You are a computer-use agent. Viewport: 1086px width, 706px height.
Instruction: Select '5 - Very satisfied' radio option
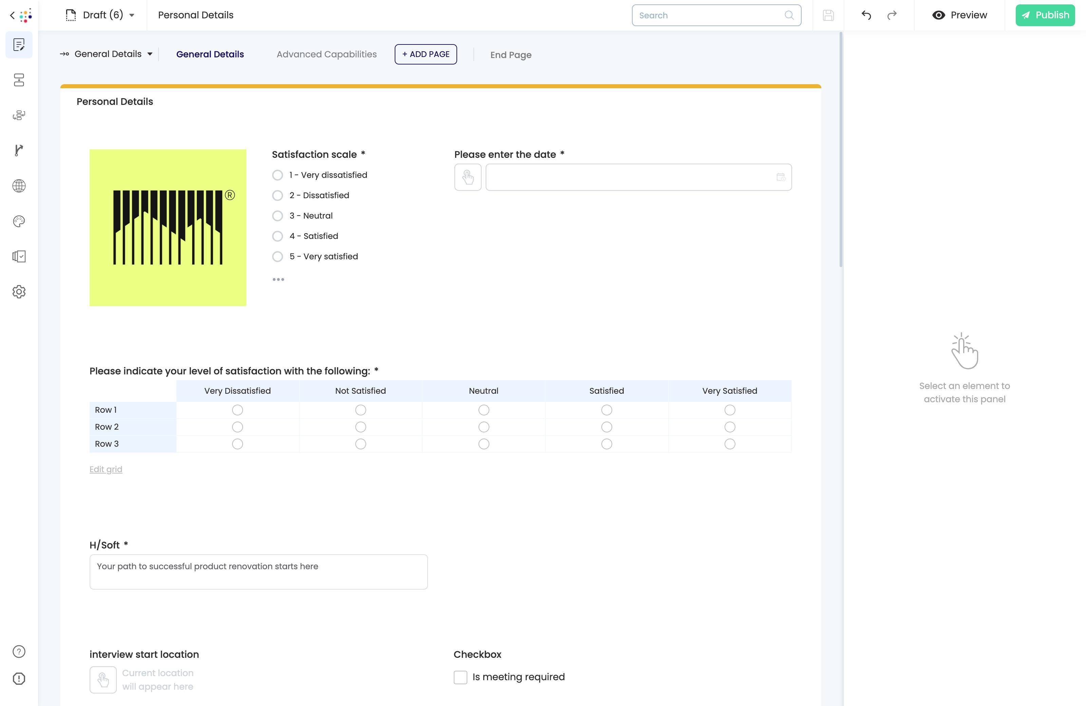277,257
